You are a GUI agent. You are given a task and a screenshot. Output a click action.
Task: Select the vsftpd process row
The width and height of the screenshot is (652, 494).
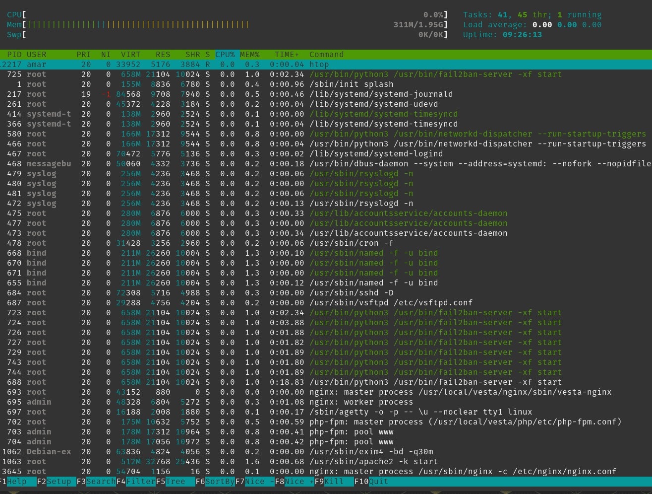326,303
